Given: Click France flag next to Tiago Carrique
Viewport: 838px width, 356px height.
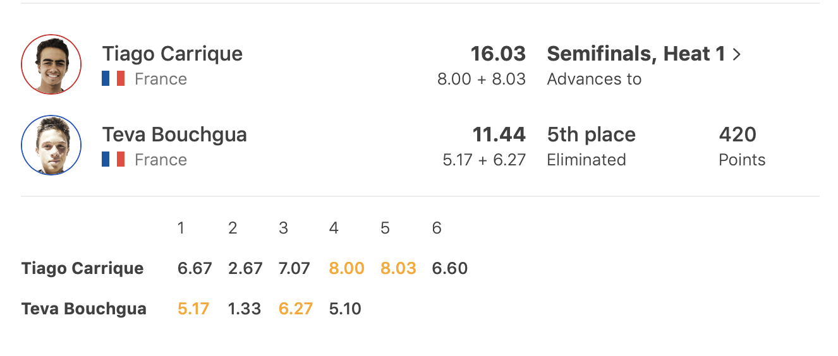Looking at the screenshot, I should point(113,79).
